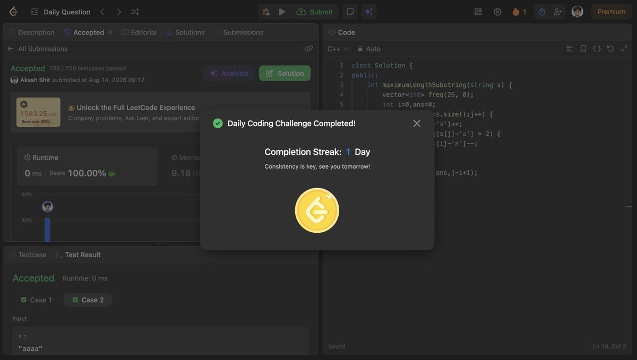Image resolution: width=637 pixels, height=360 pixels.
Task: Click the "Ln 16, Col 3" status
Action: point(610,346)
